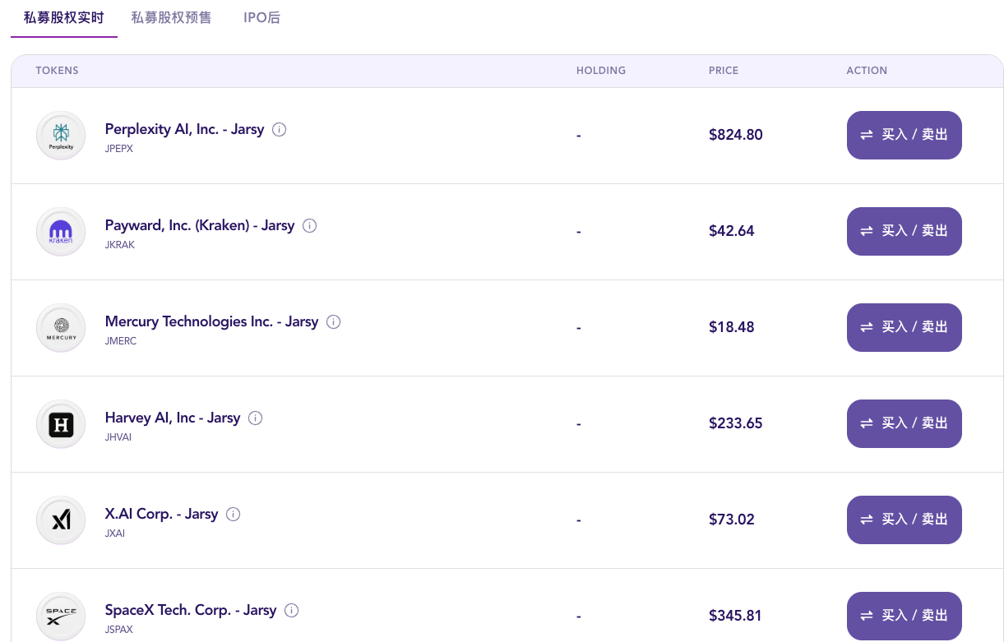Click the Kraken logo icon
The height and width of the screenshot is (642, 1004).
click(x=61, y=232)
